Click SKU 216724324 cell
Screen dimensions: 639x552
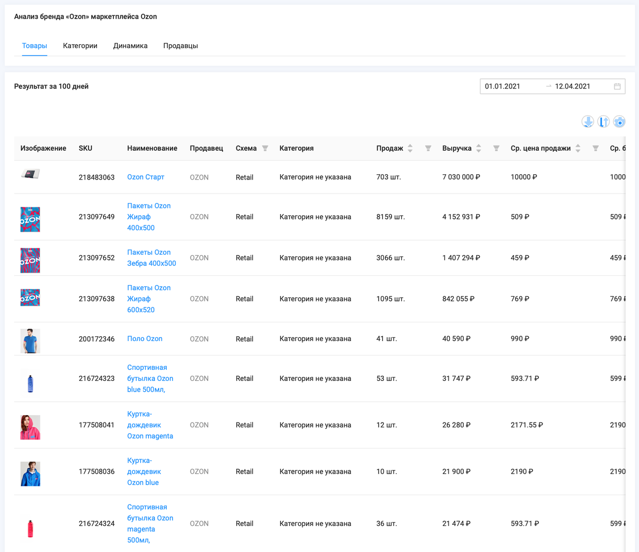point(96,524)
